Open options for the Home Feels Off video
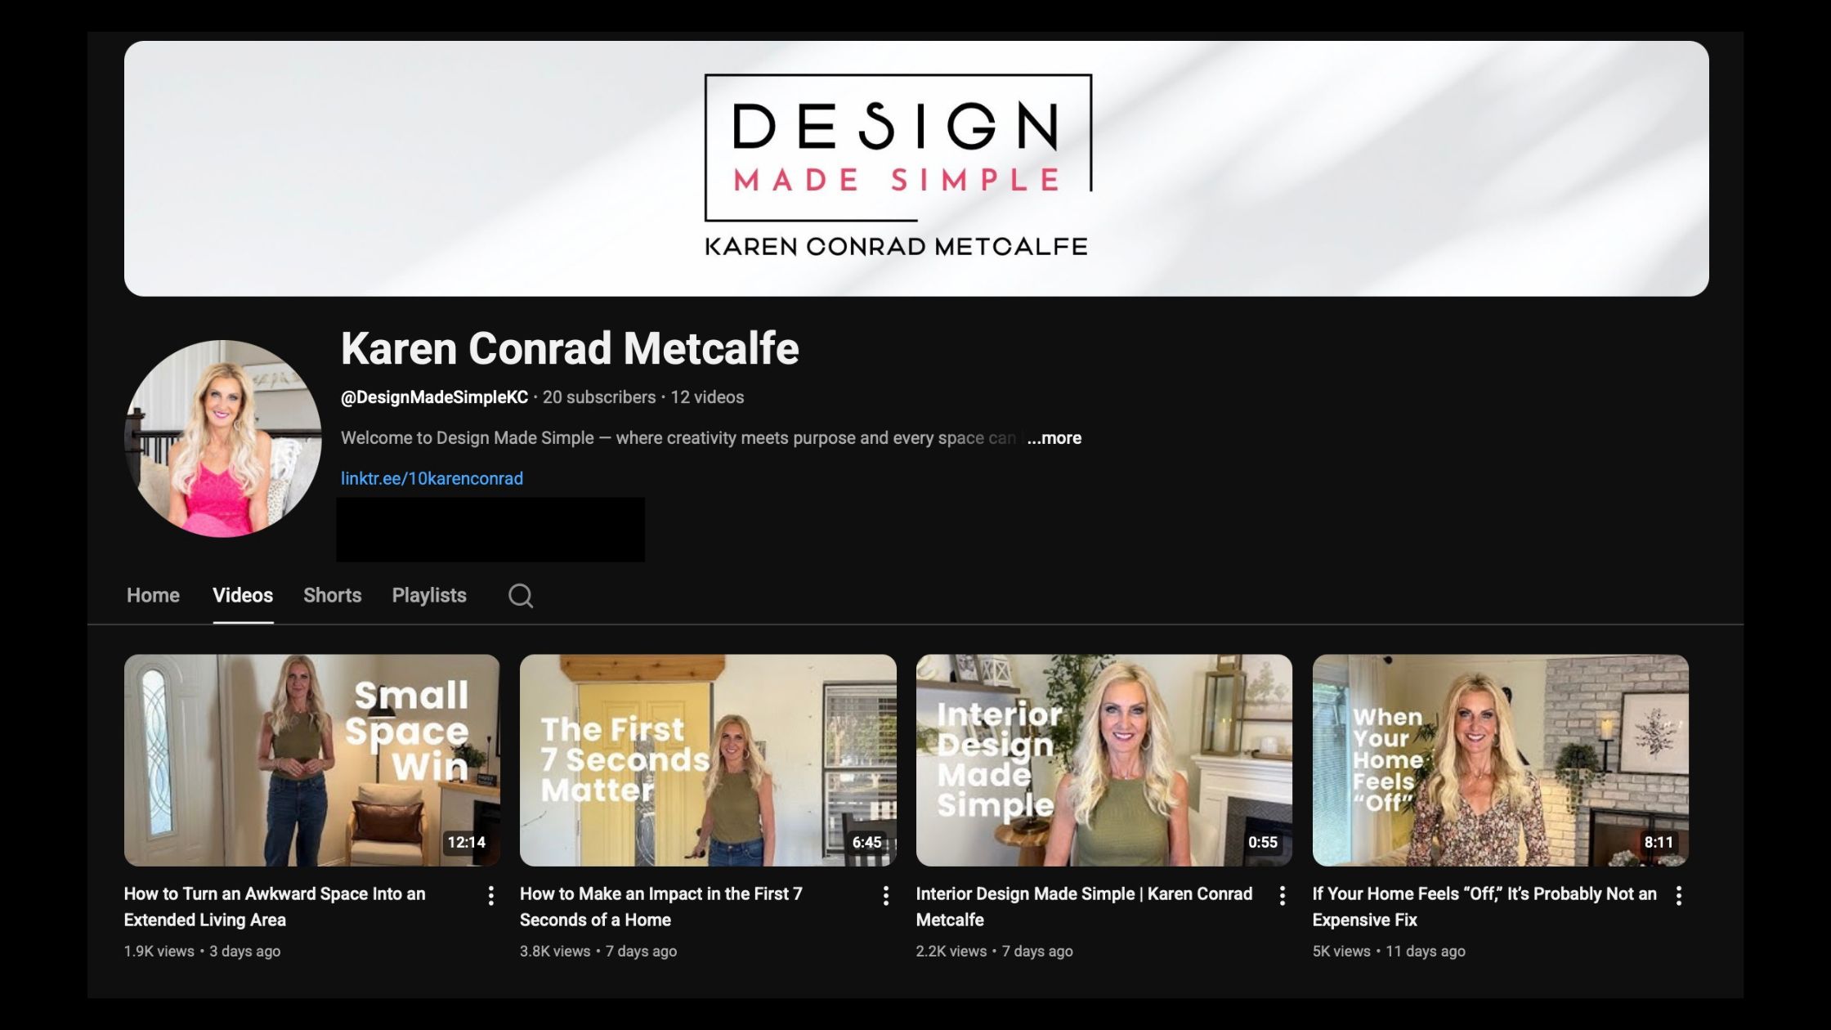This screenshot has width=1831, height=1030. pos(1681,897)
